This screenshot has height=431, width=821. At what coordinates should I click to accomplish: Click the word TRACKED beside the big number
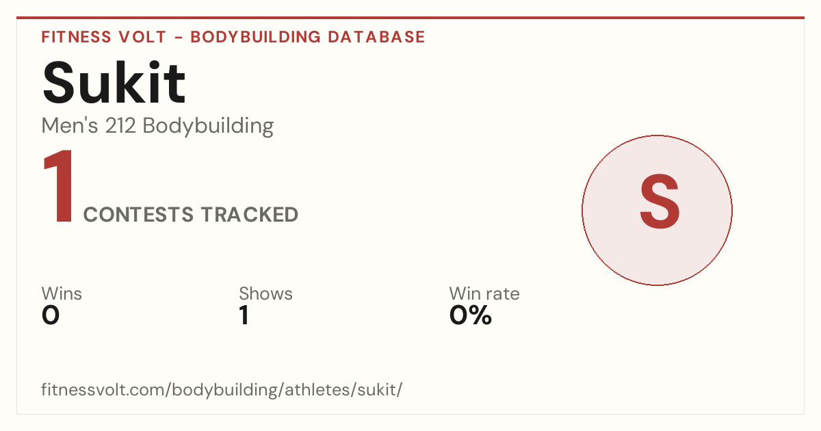pyautogui.click(x=249, y=215)
